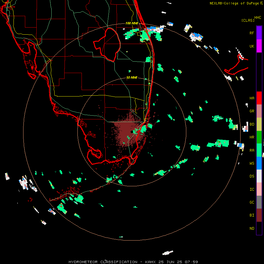Click the HR dark green legend block

pyautogui.click(x=259, y=137)
